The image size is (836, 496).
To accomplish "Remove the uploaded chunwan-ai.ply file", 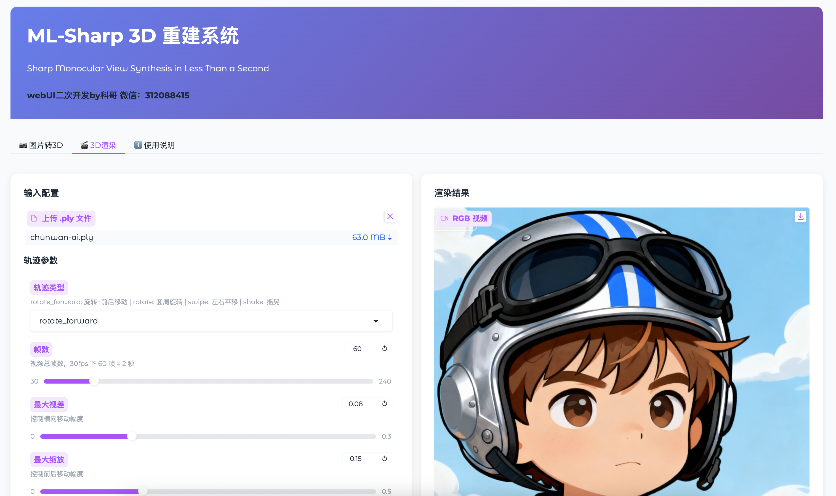I will click(390, 216).
